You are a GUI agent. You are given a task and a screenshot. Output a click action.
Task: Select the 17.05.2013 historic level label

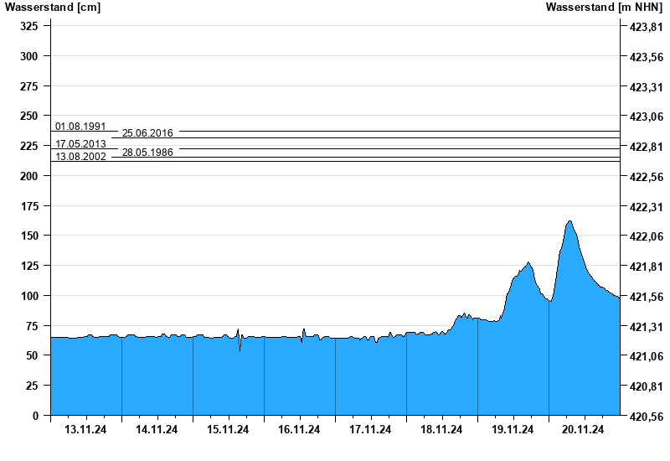(x=80, y=144)
